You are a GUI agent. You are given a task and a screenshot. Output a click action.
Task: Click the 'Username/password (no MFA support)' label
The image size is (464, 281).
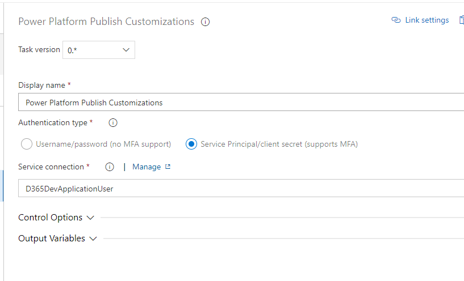pos(103,144)
